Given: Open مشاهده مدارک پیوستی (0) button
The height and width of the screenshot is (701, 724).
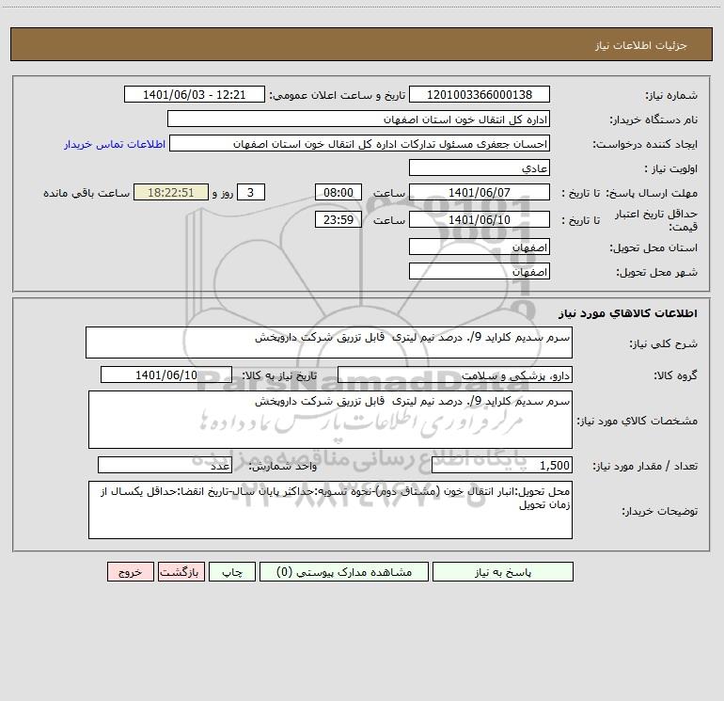Looking at the screenshot, I should tap(344, 571).
